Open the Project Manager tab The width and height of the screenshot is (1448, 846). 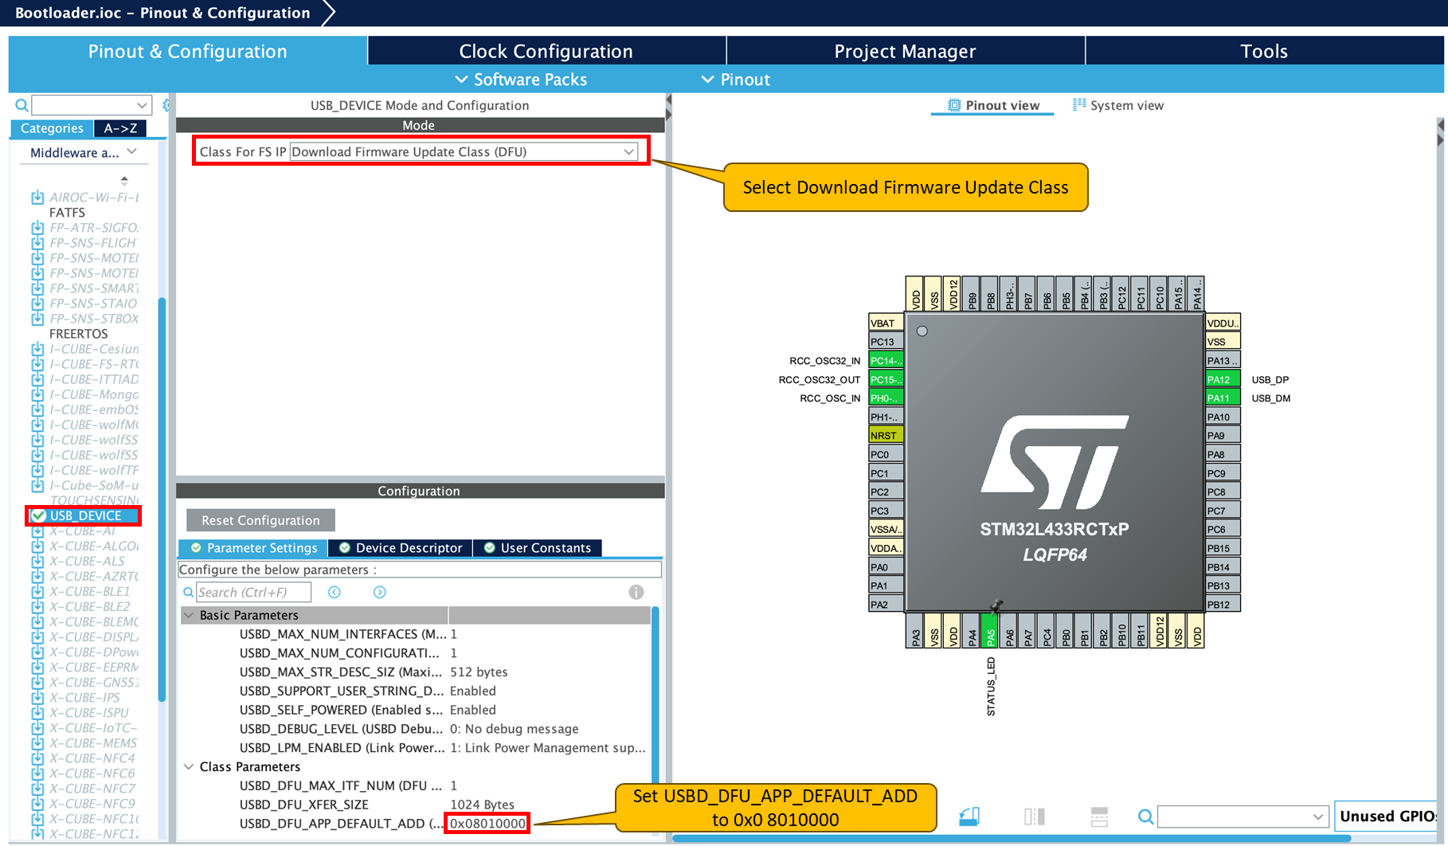click(905, 50)
